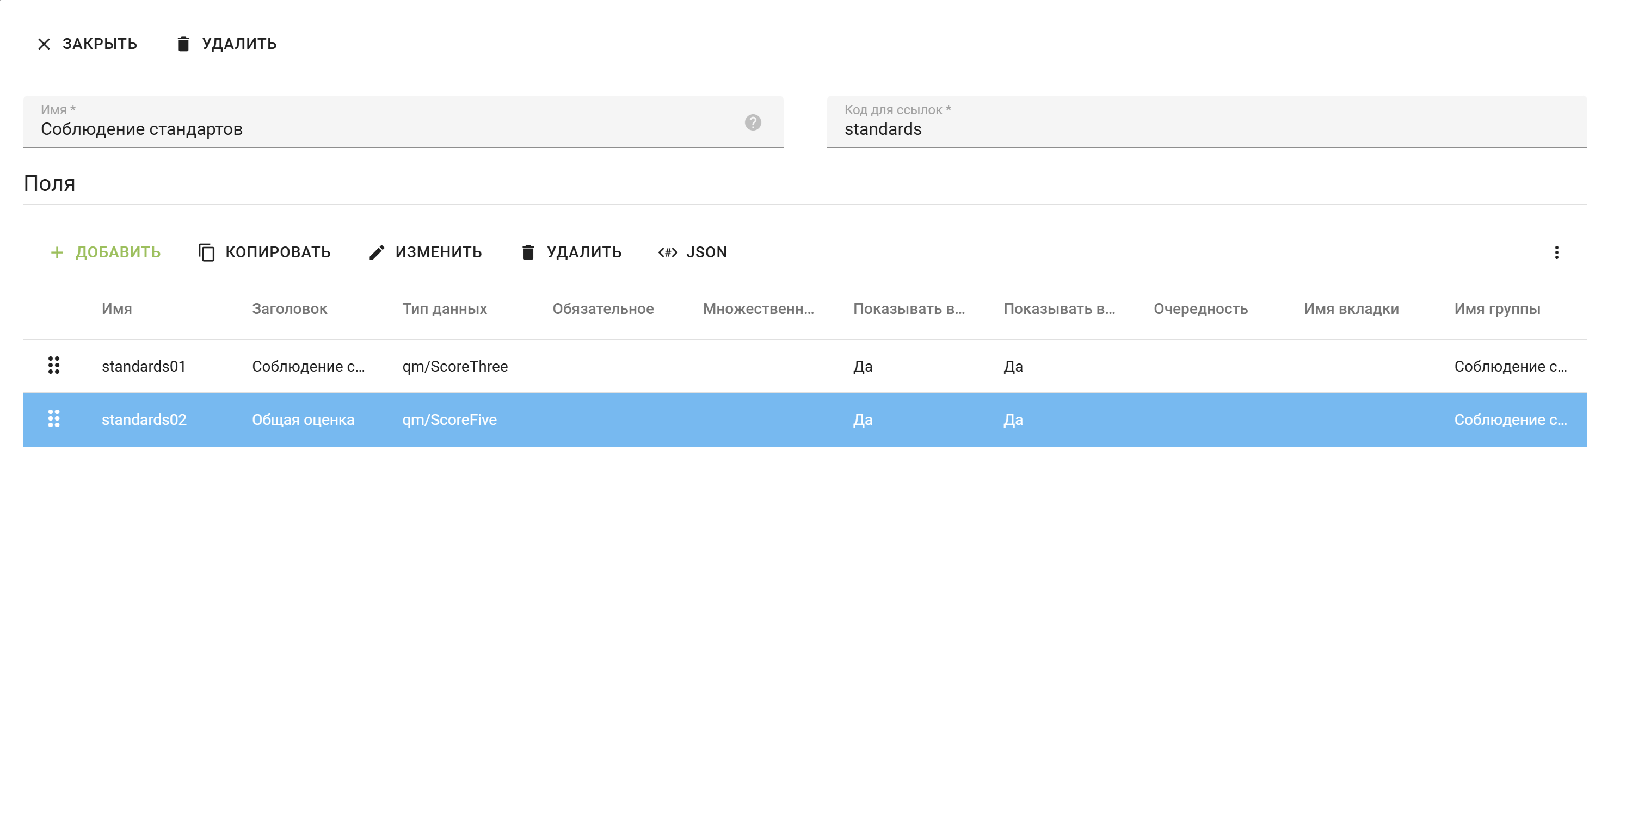Click the help question mark icon

[753, 122]
